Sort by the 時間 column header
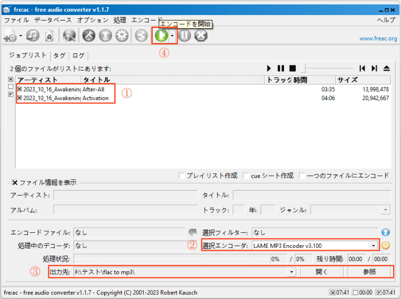This screenshot has width=401, height=299. coord(314,80)
